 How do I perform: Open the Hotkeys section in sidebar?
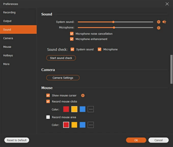tap(8, 55)
